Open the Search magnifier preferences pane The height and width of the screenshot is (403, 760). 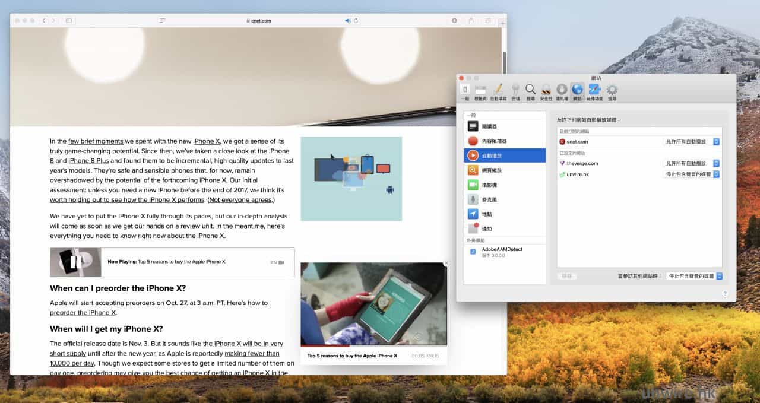tap(530, 91)
